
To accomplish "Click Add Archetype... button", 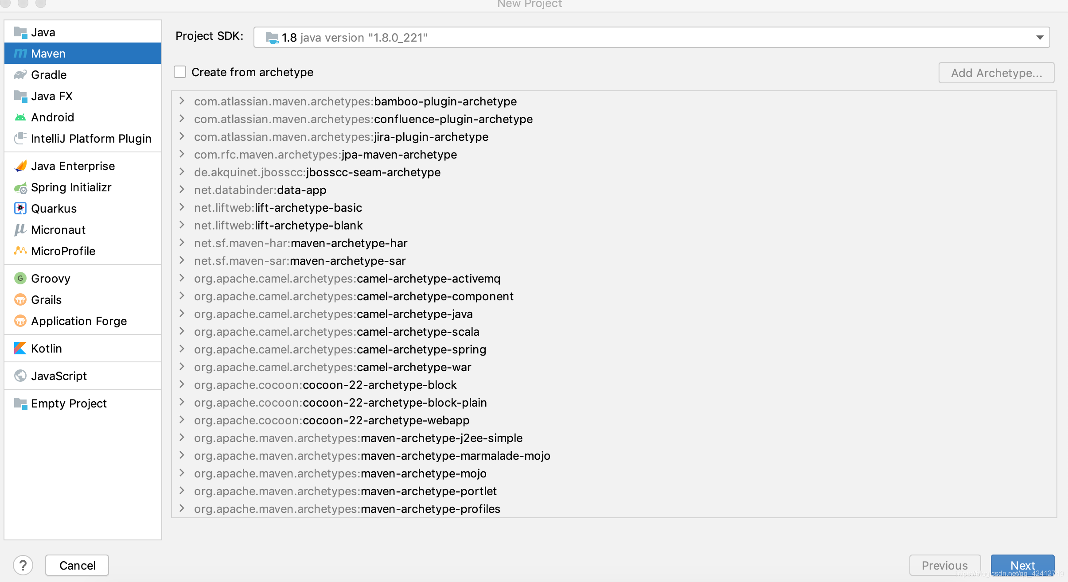I will pos(996,73).
